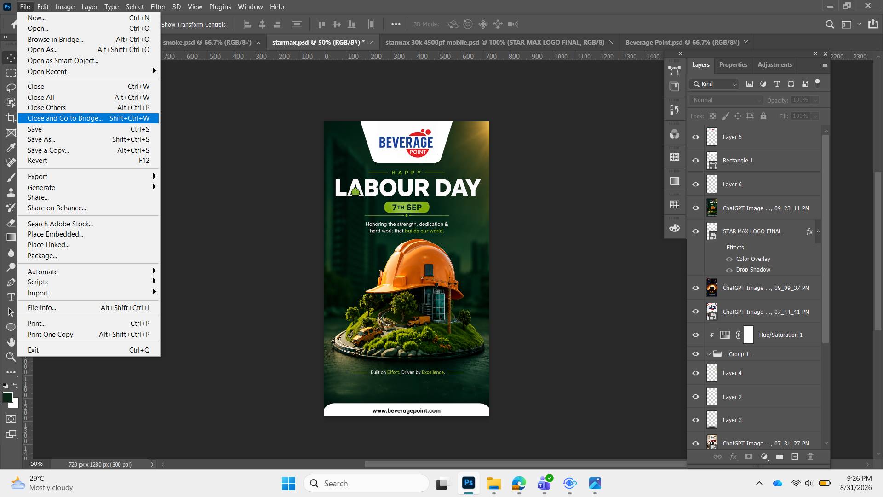Select the Crop tool in toolbar
883x497 pixels.
(x=11, y=118)
